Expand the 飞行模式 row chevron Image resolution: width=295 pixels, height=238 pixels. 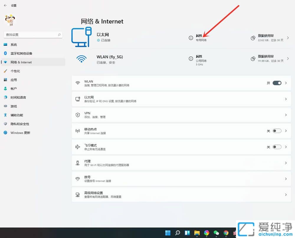pyautogui.click(x=286, y=147)
